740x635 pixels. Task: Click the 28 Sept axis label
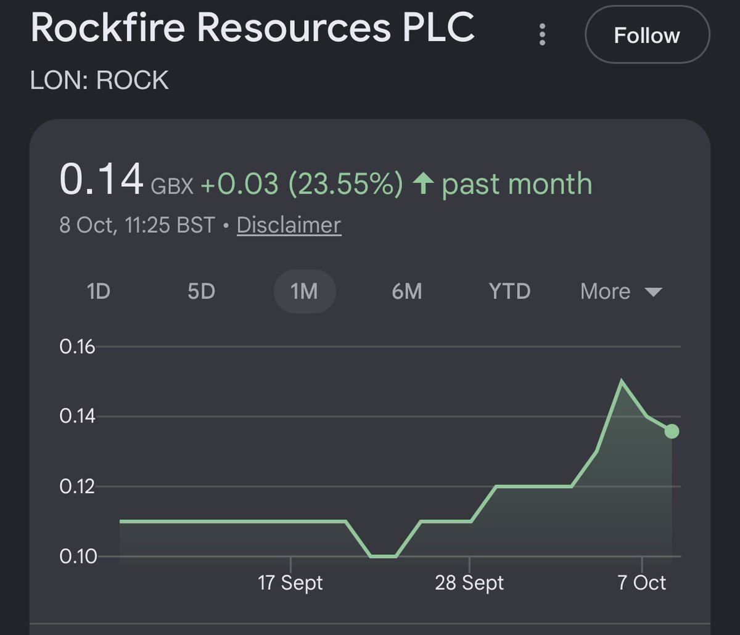point(469,583)
